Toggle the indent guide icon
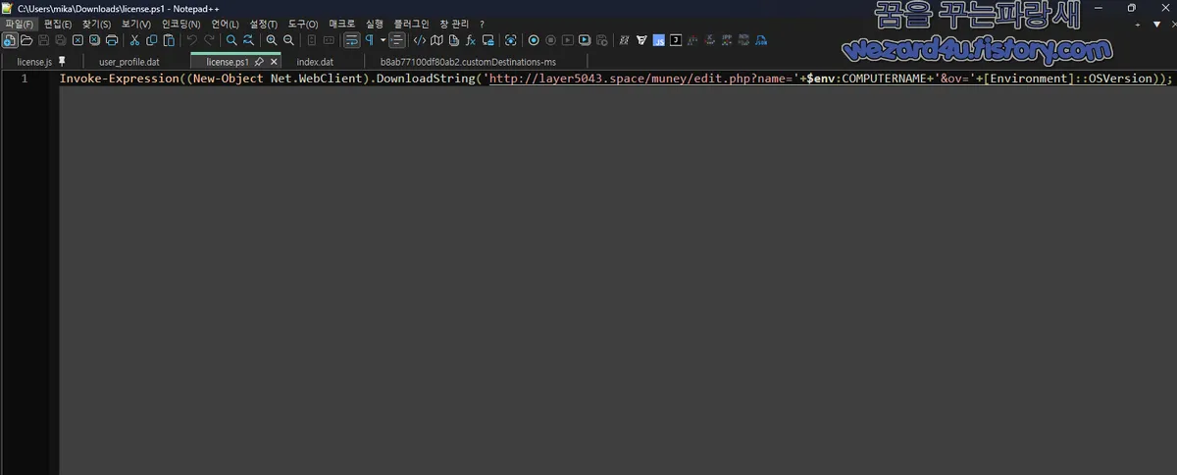Image resolution: width=1177 pixels, height=475 pixels. tap(397, 40)
